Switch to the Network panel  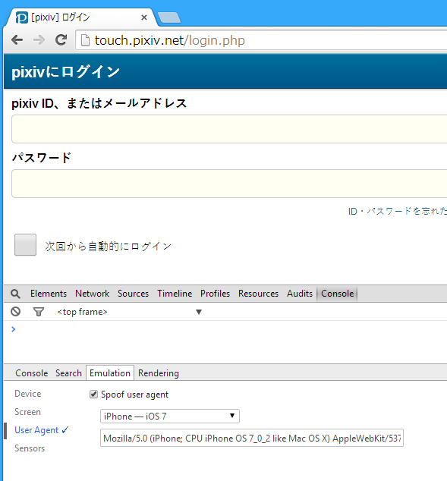pos(93,294)
